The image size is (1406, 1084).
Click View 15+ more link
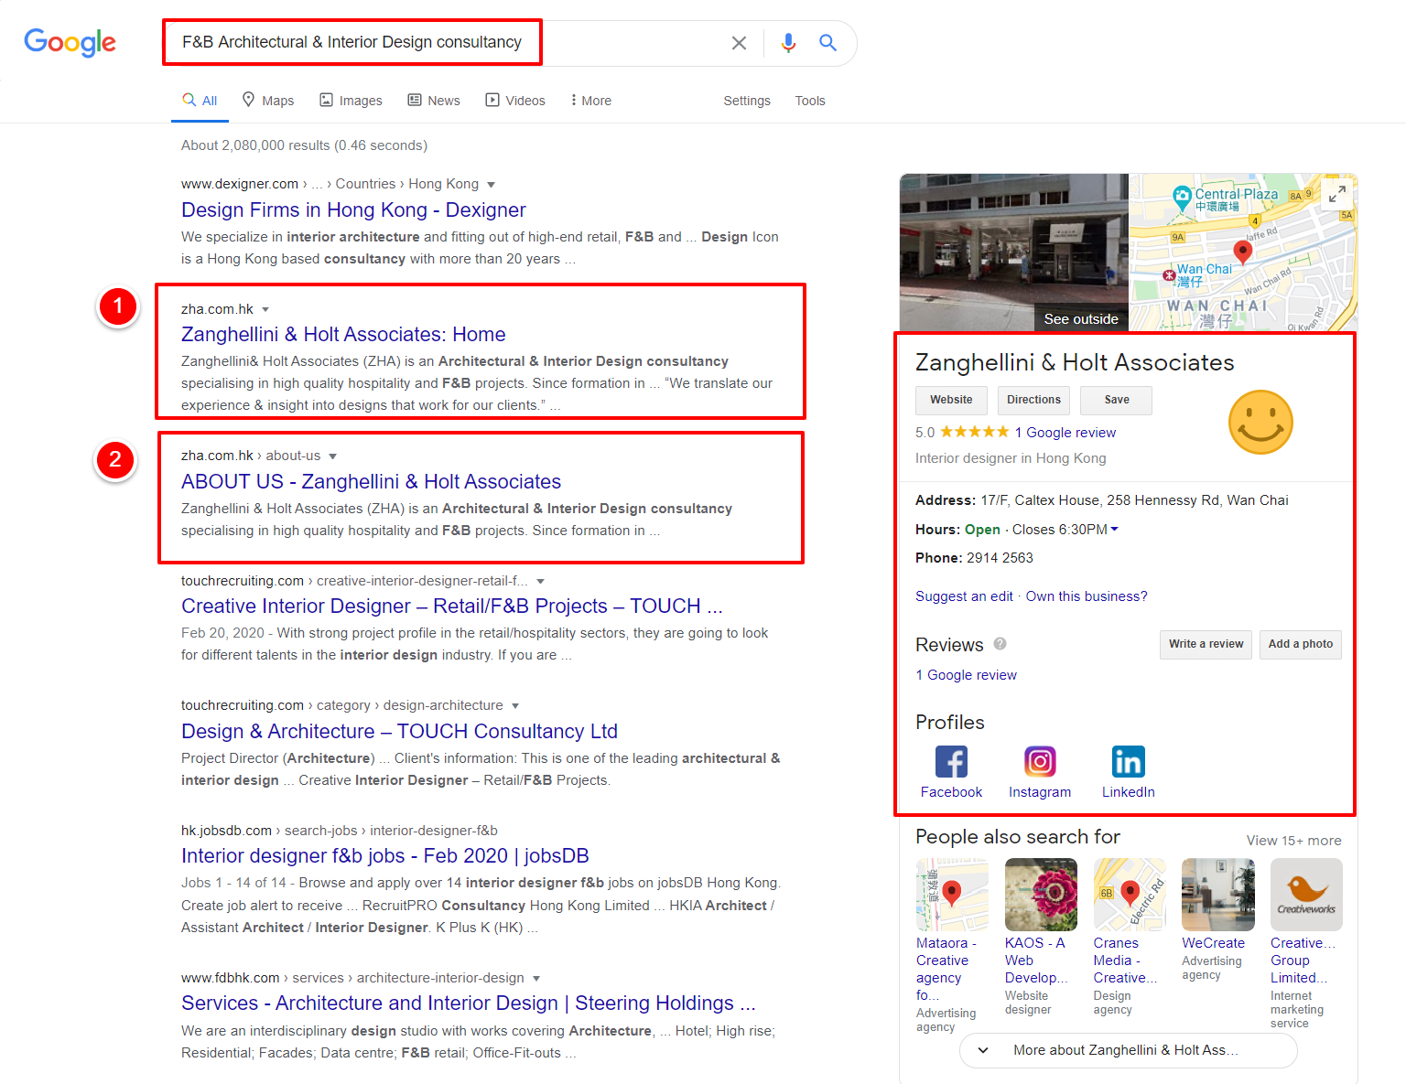pyautogui.click(x=1293, y=841)
